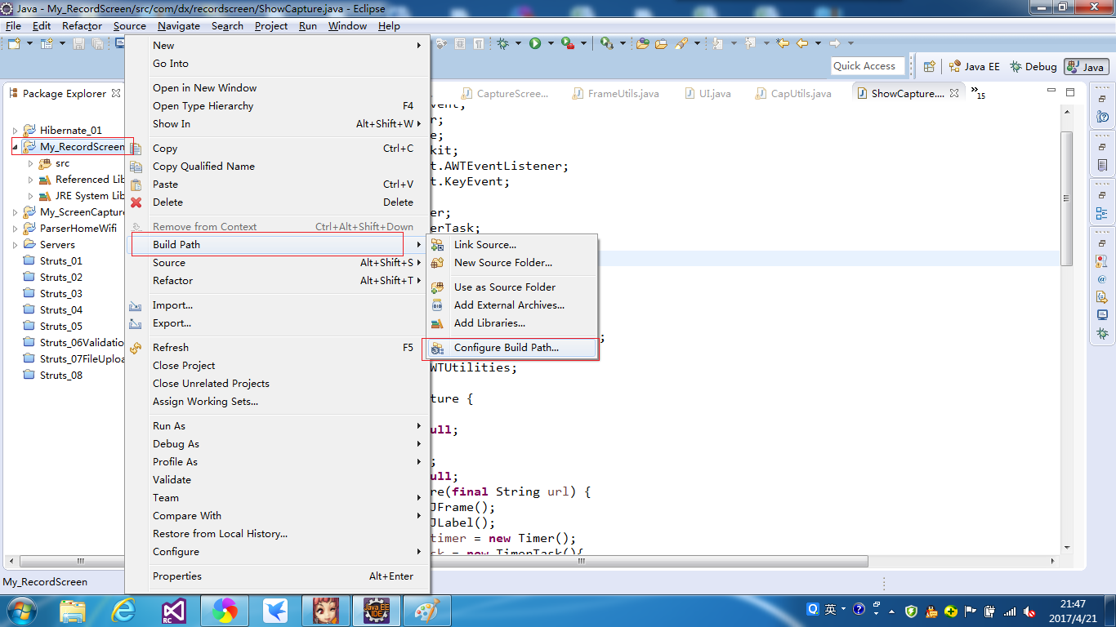This screenshot has width=1116, height=627.
Task: Open dropdown beside the green Run button
Action: (x=551, y=43)
